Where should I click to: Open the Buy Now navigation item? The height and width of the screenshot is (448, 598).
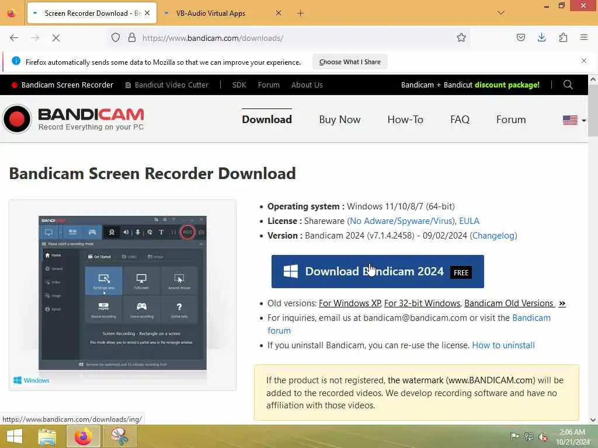coord(340,120)
